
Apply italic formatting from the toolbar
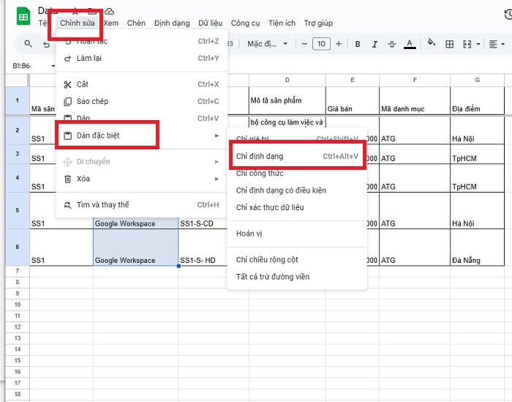point(374,44)
